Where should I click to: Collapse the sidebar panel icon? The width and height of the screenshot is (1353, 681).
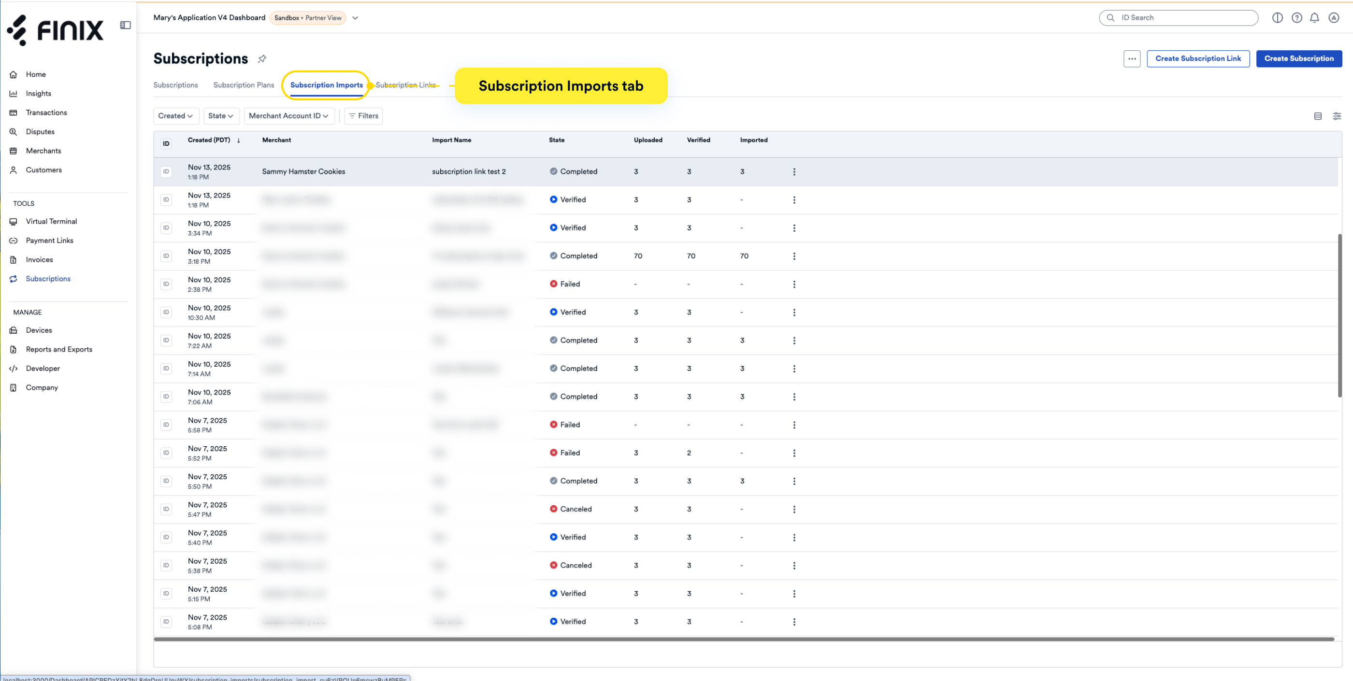pos(125,25)
